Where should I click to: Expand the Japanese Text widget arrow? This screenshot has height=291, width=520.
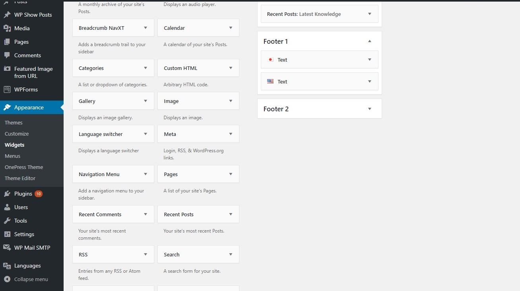coord(370,60)
